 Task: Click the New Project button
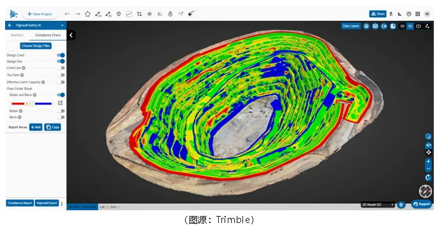tap(40, 14)
